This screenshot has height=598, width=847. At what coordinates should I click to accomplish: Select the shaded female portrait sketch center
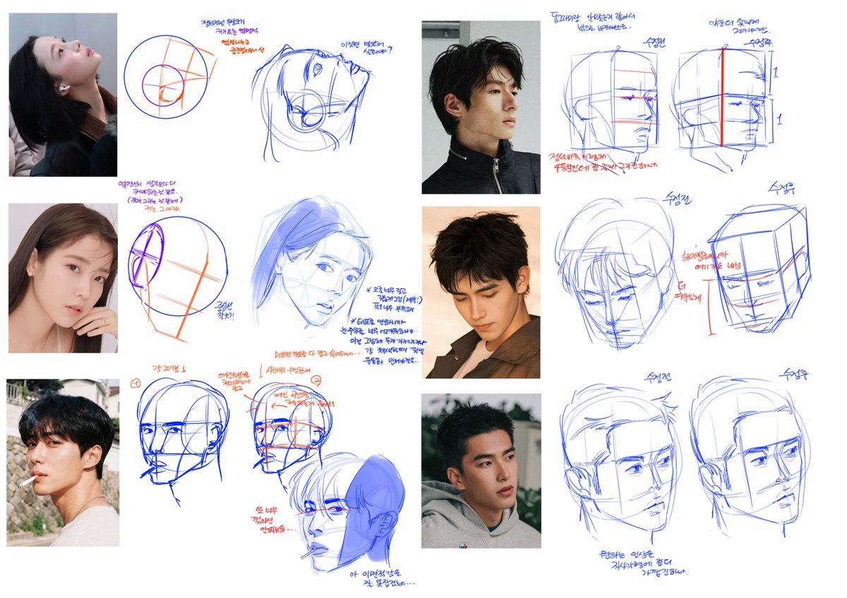pyautogui.click(x=311, y=275)
